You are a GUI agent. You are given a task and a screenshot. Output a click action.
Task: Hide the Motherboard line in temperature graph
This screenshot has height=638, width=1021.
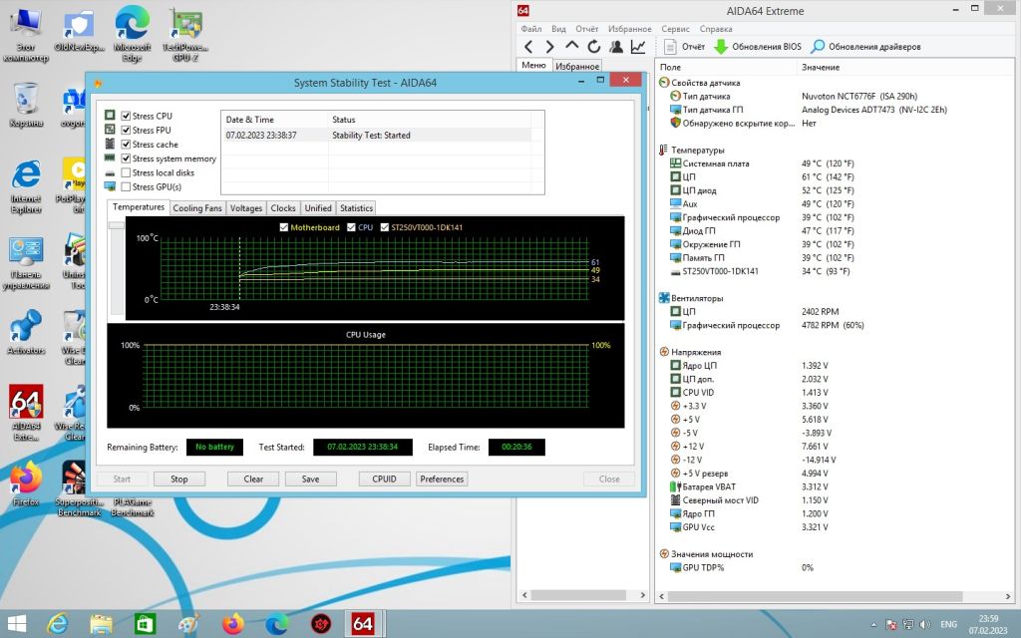pyautogui.click(x=283, y=227)
